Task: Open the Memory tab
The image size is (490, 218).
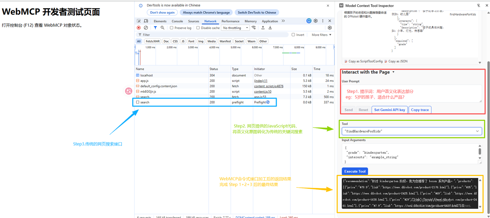Action: pyautogui.click(x=250, y=21)
